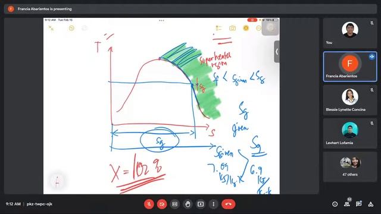Click the red screen recording indicator in iPad status bar
381x214 pixels.
(x=252, y=20)
